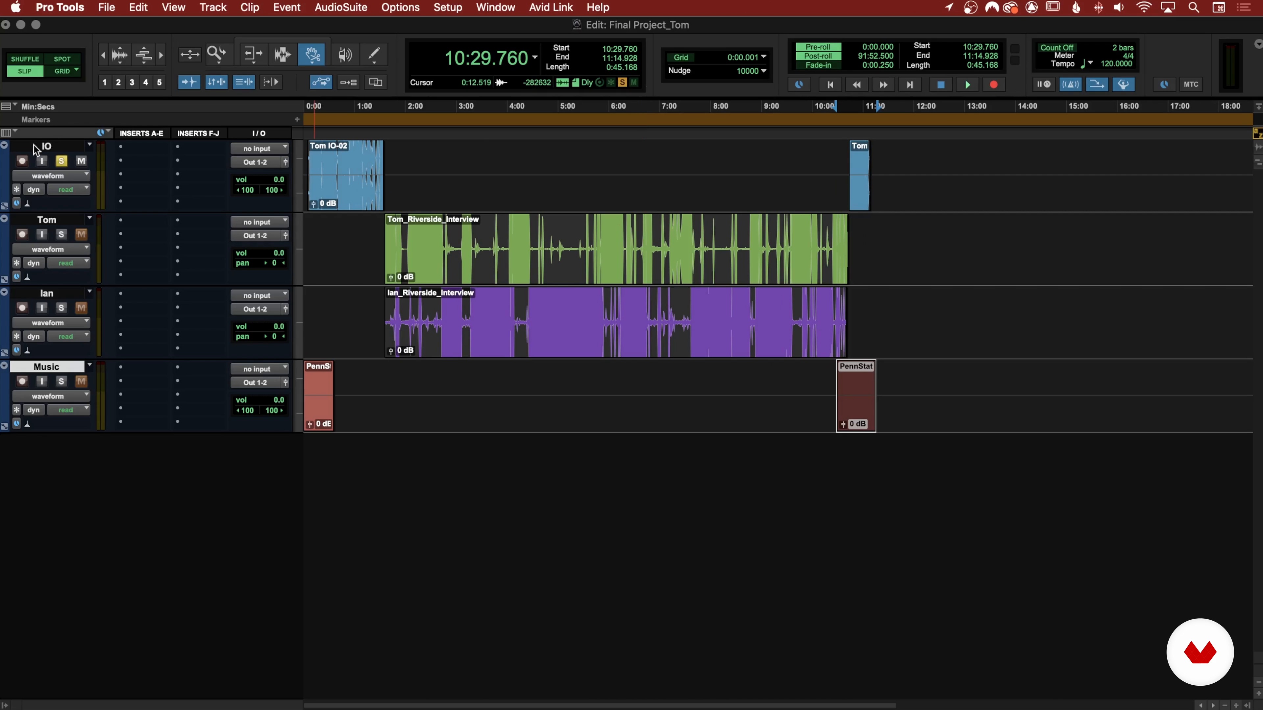Click the Return to Zero button
Image resolution: width=1263 pixels, height=710 pixels.
tap(830, 85)
